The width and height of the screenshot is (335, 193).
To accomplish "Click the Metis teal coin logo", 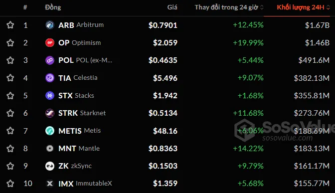I will pos(50,131).
